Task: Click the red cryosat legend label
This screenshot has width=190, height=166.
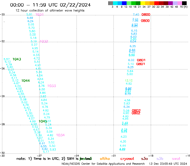Action: tap(127, 159)
